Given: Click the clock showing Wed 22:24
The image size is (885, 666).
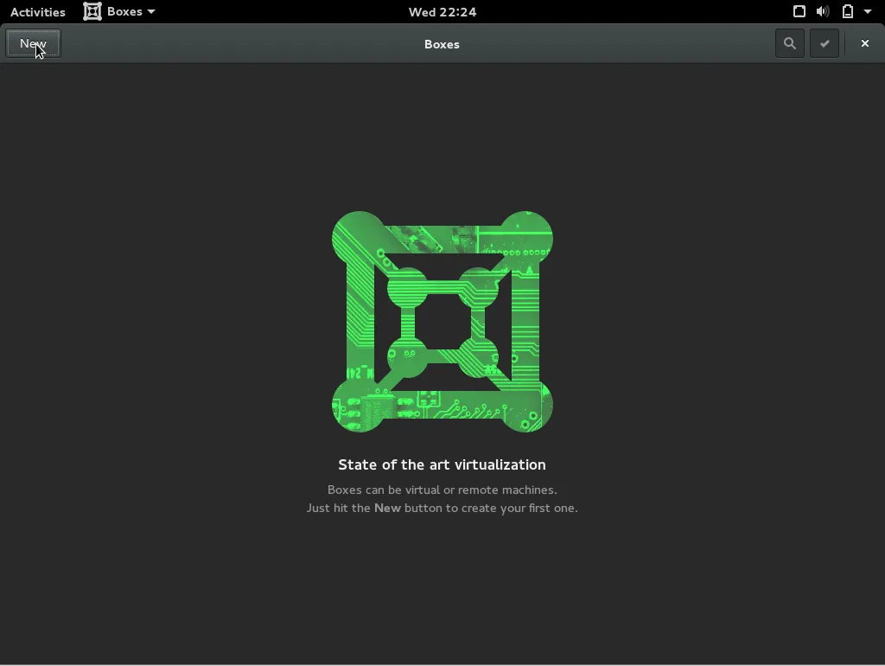Looking at the screenshot, I should [442, 11].
